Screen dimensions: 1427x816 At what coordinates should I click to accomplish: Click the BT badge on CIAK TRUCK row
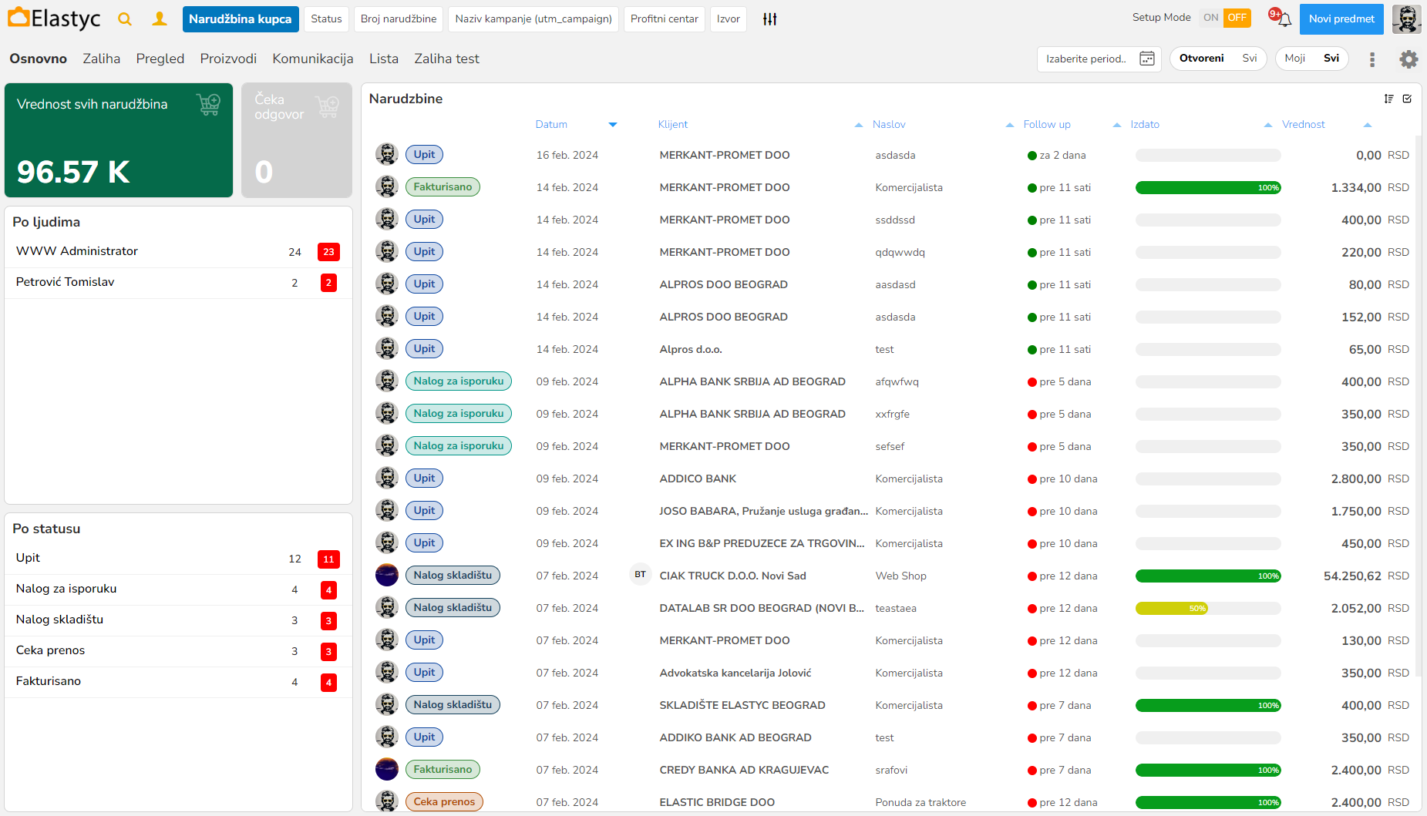pyautogui.click(x=640, y=575)
